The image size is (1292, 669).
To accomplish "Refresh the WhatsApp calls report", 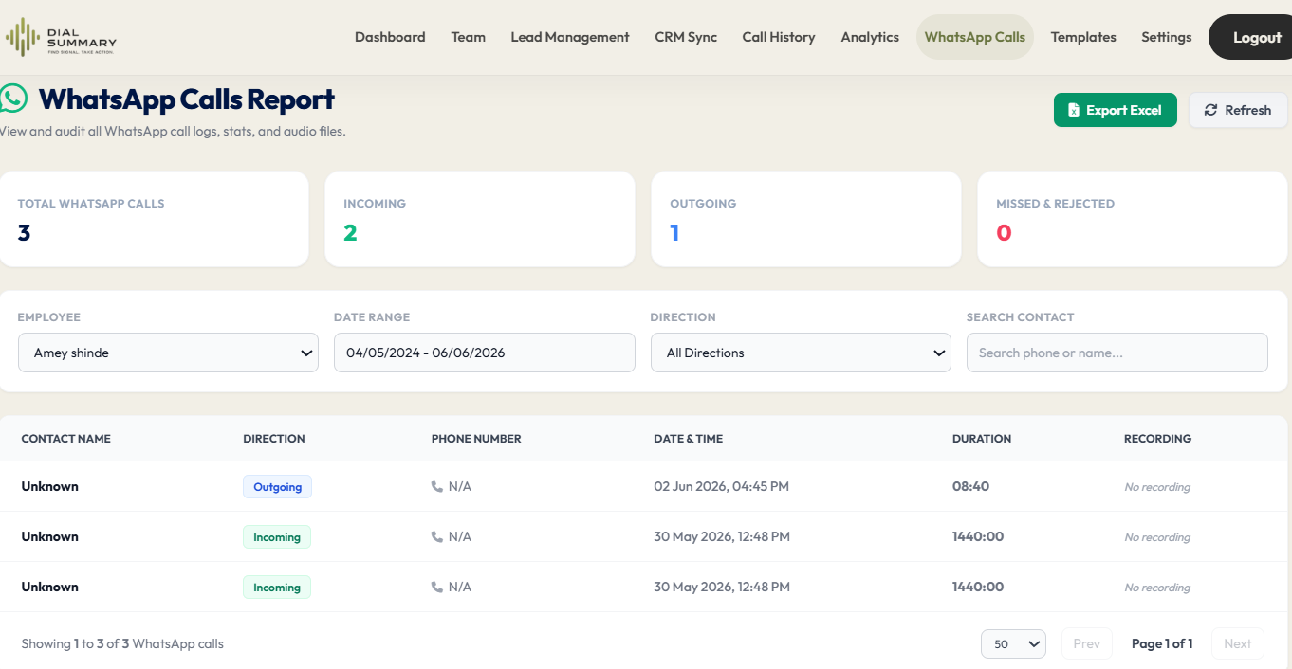I will click(x=1238, y=110).
